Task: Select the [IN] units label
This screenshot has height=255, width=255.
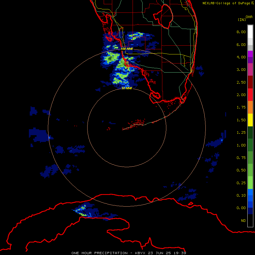Action: coord(242,20)
